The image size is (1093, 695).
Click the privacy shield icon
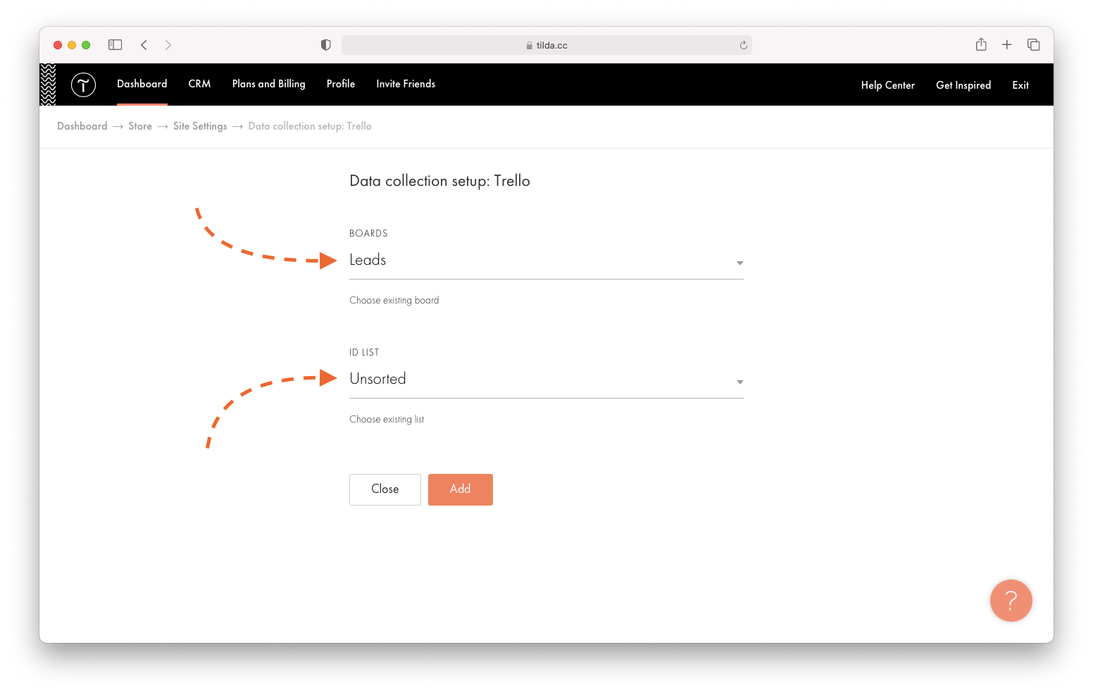(x=325, y=44)
